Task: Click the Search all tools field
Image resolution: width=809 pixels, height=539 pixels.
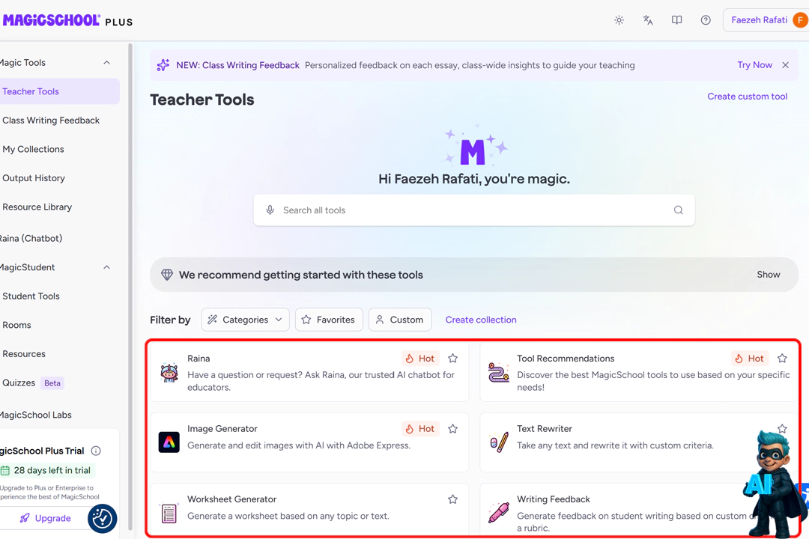Action: tap(473, 210)
